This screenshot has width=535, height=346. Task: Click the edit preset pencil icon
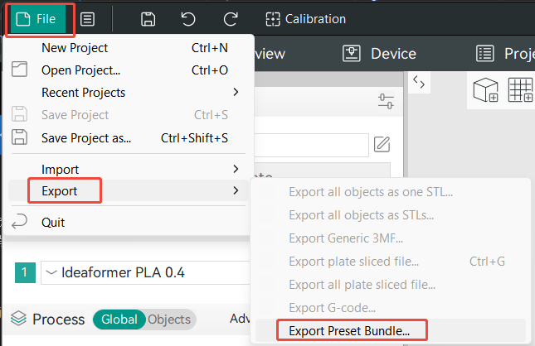point(382,144)
